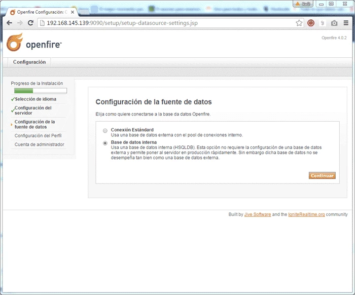355x295 pixels.
Task: Open the Jive Software link
Action: 258,214
